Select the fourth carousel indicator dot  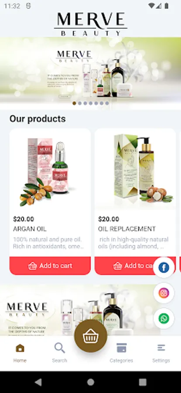click(91, 103)
